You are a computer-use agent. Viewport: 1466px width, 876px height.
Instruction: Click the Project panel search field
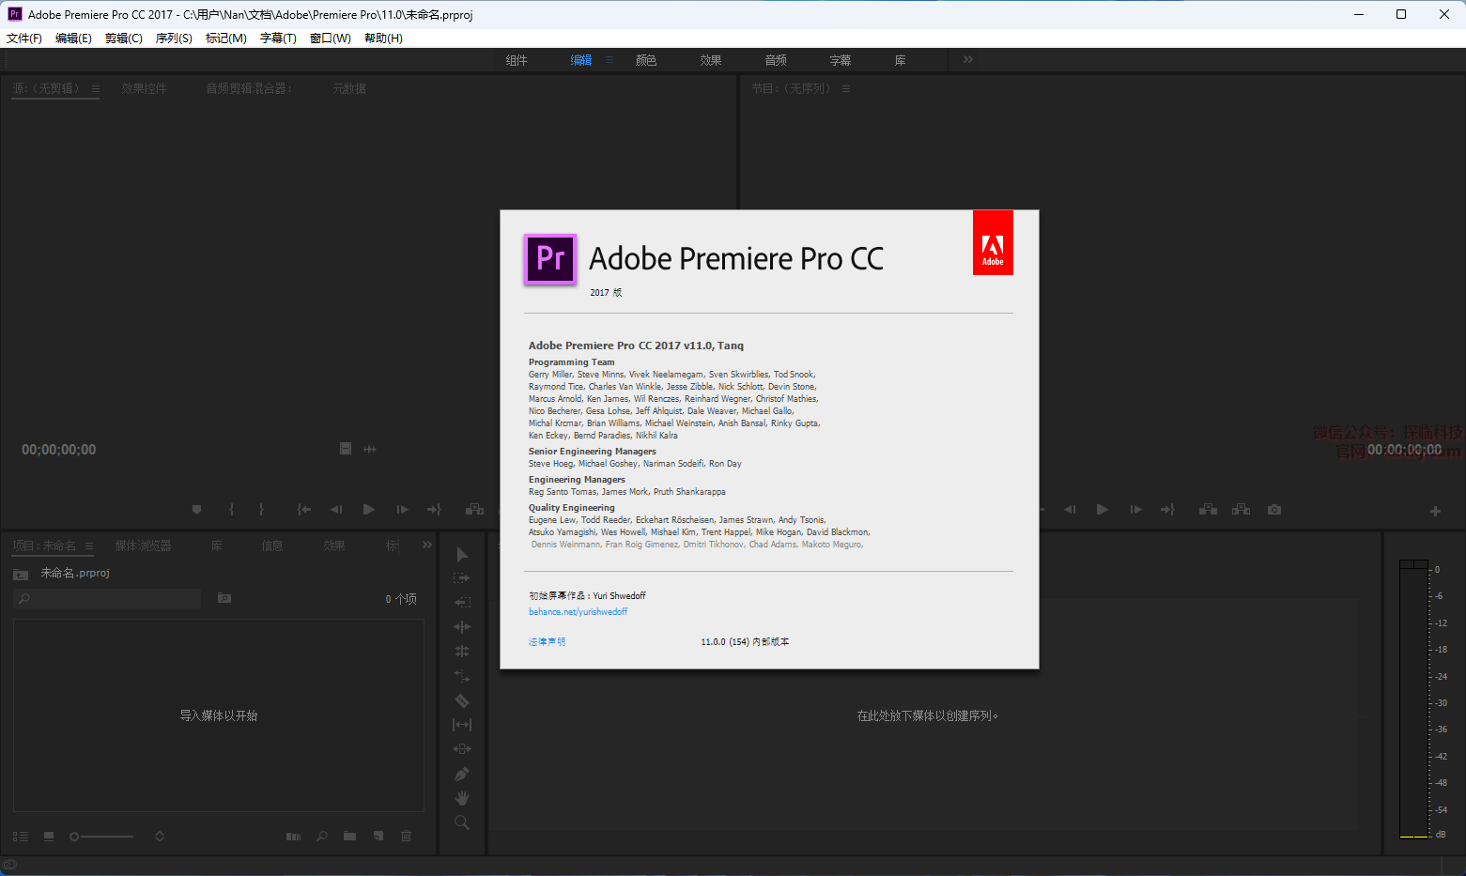pyautogui.click(x=108, y=599)
